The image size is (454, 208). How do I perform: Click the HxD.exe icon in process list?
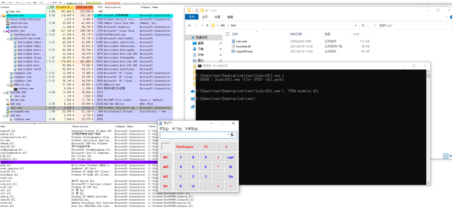click(8, 104)
